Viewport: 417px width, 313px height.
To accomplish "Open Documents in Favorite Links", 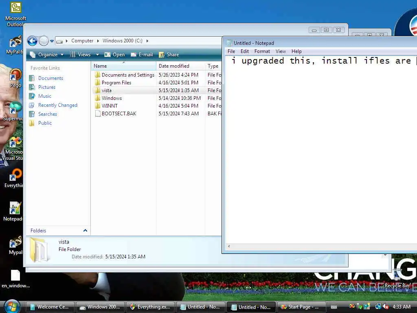I will 50,78.
